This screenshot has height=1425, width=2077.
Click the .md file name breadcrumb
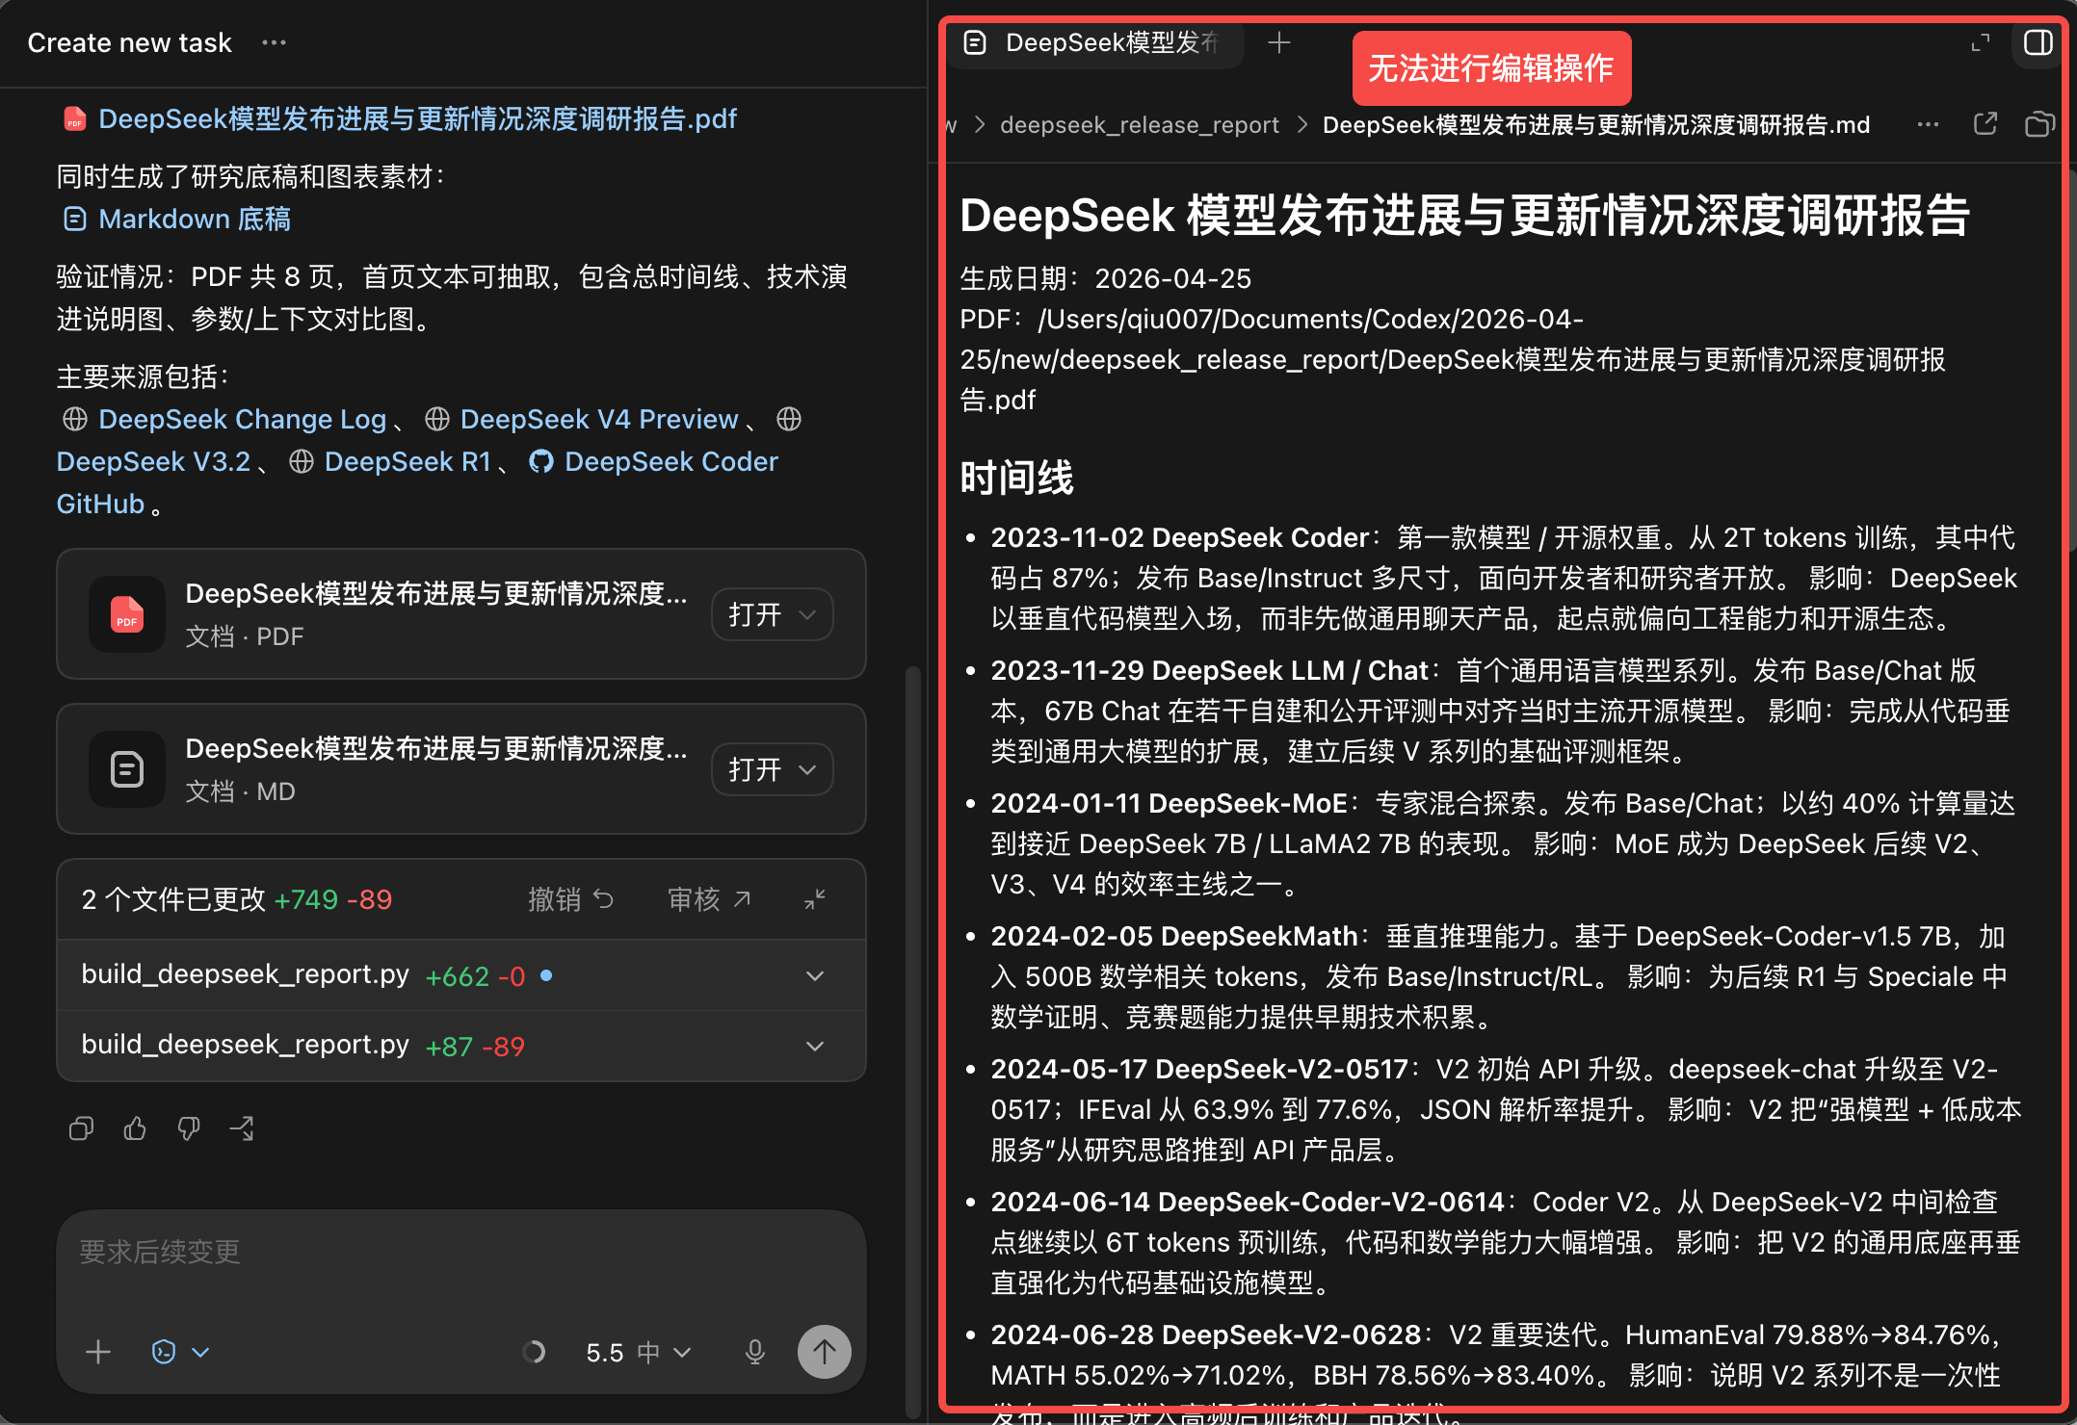(x=1596, y=125)
